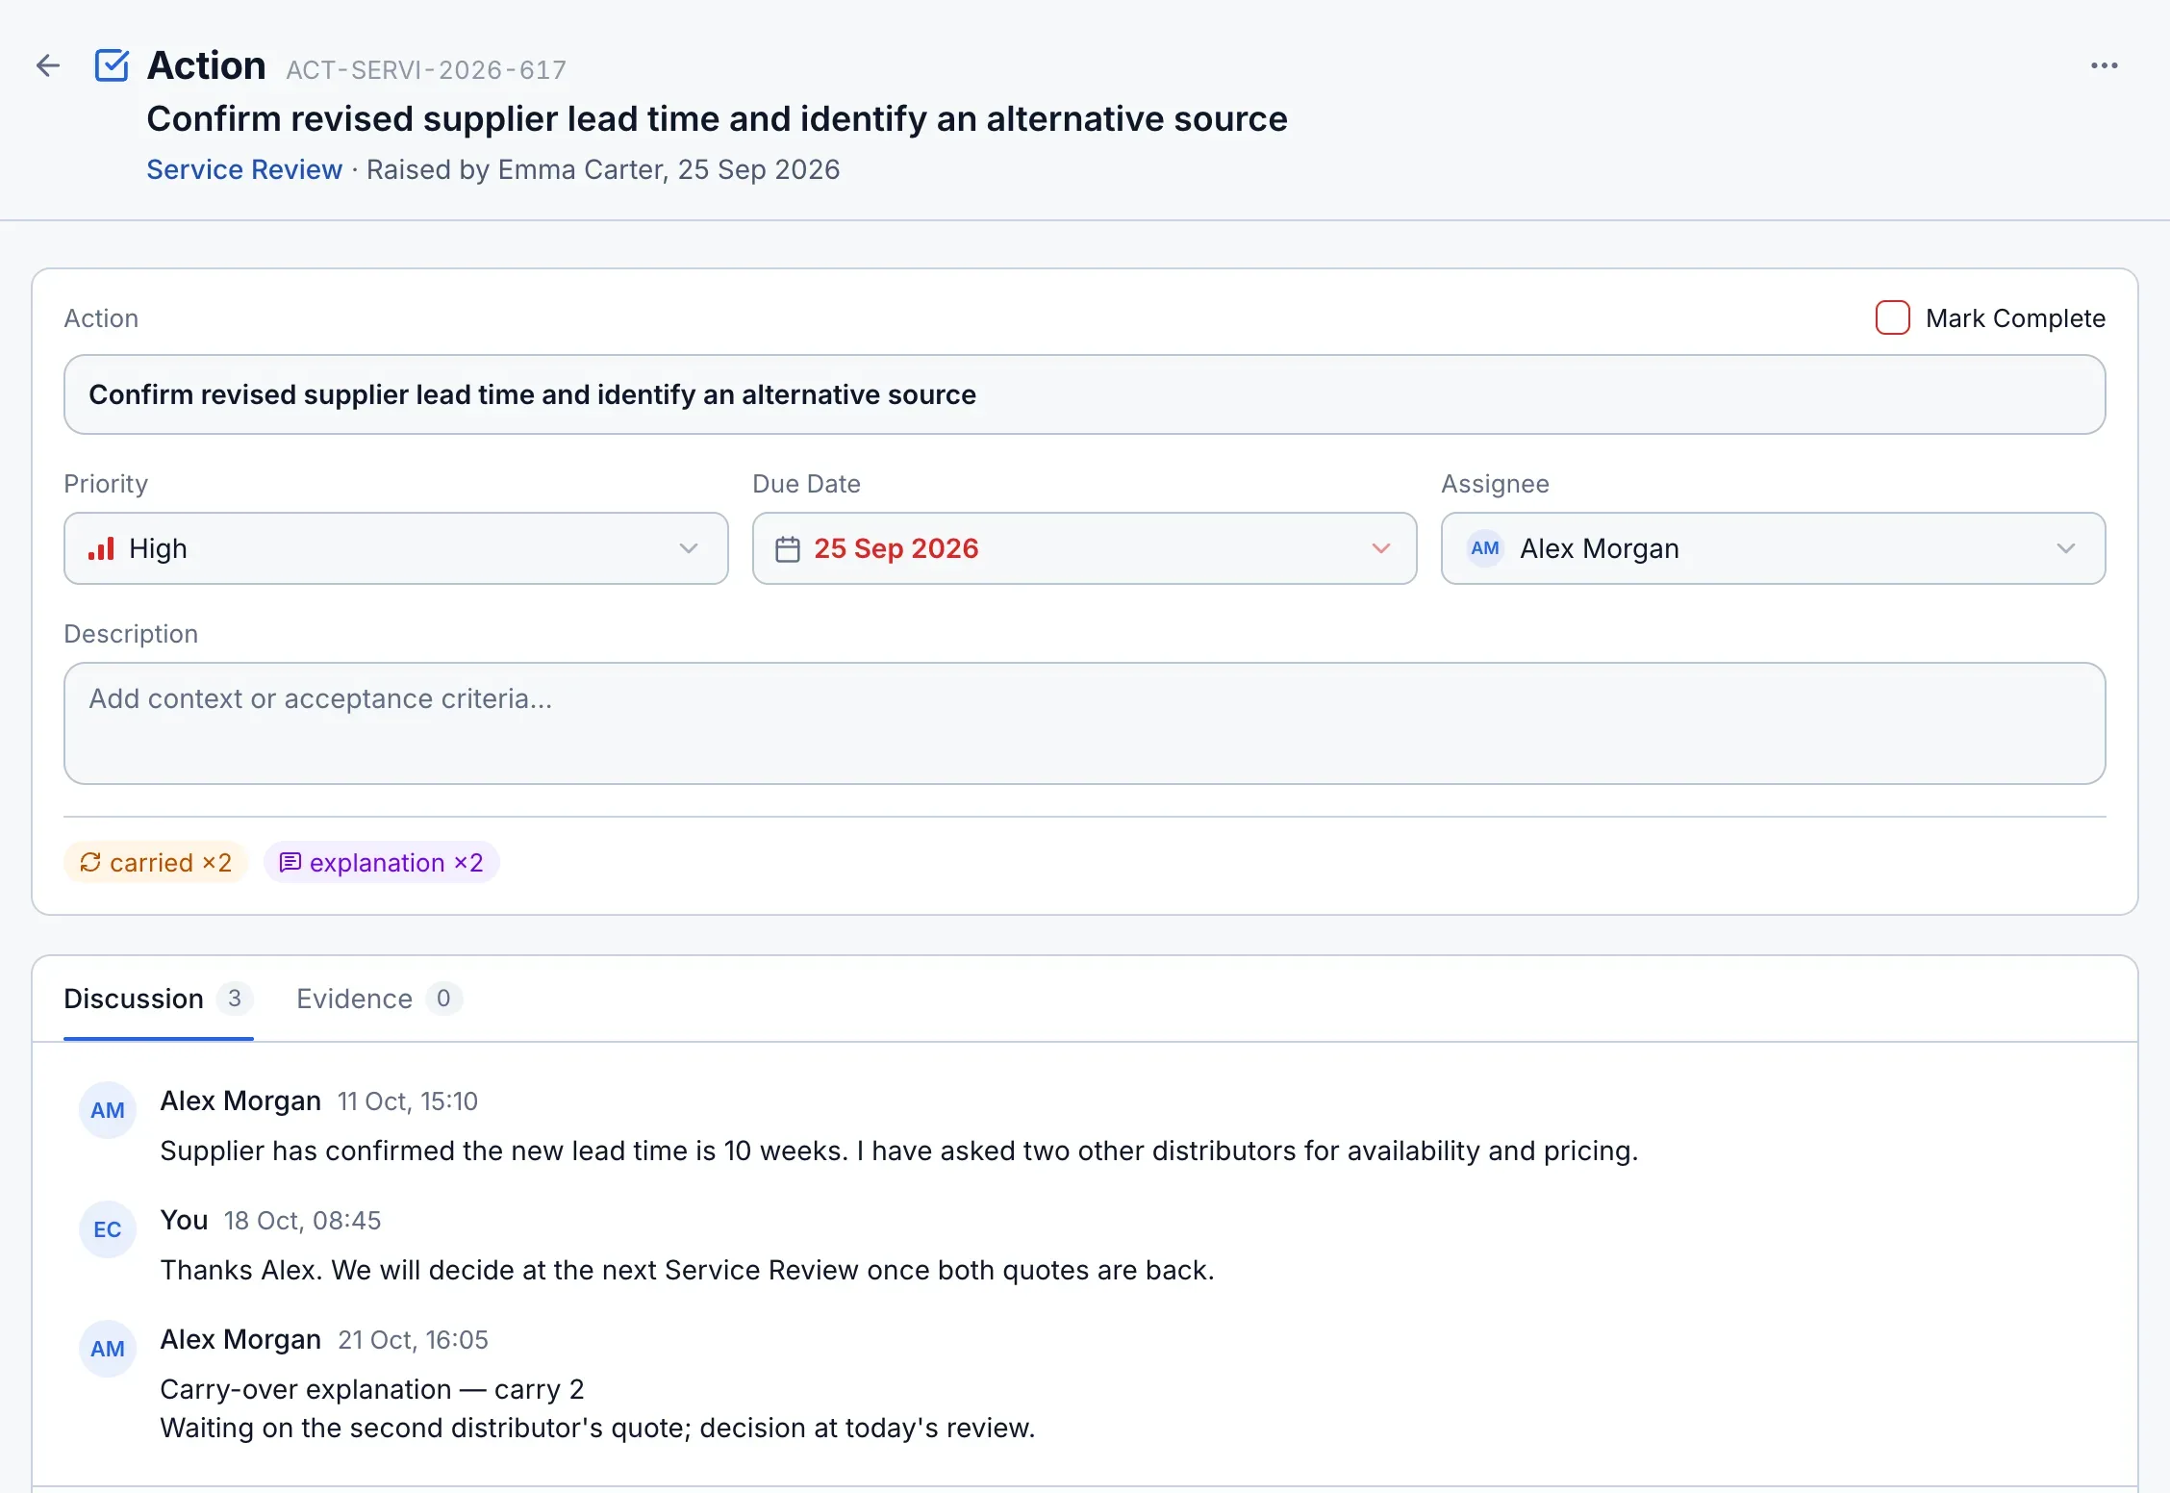
Task: Click the carried ×2 badge
Action: (x=156, y=862)
